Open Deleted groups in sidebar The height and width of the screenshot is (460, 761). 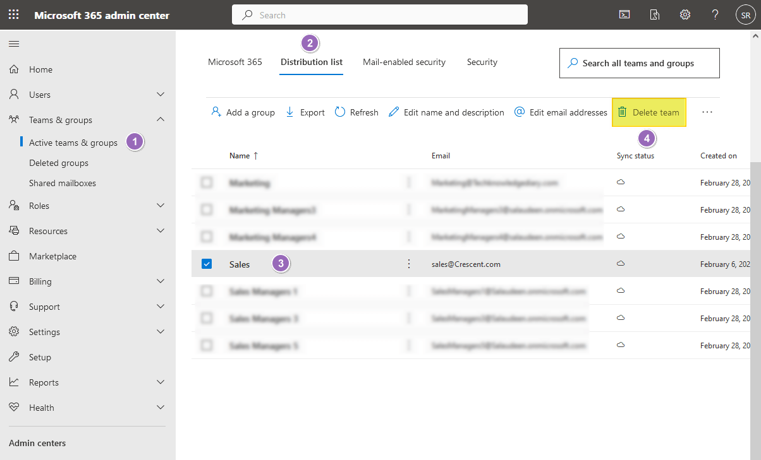click(59, 163)
